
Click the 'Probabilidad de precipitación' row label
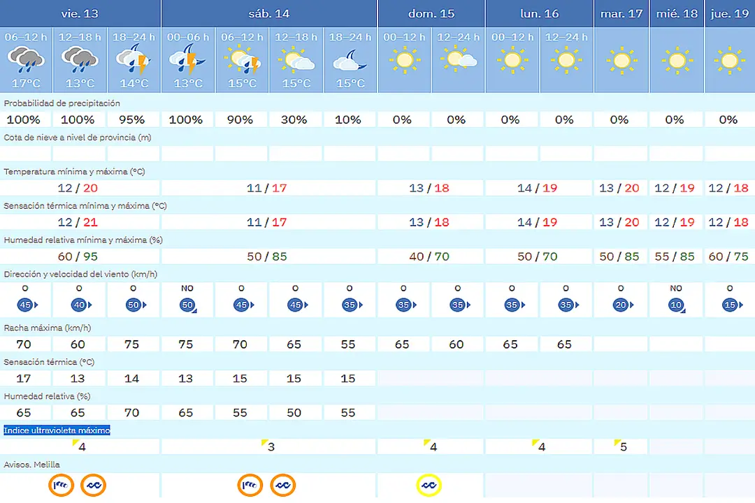pos(62,103)
